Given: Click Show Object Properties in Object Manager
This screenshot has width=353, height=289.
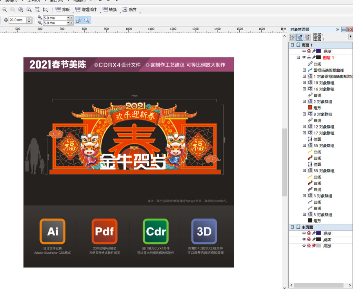Looking at the screenshot, I should pos(292,37).
